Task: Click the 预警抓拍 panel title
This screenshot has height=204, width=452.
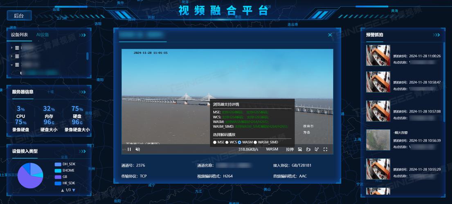Action: [374, 35]
